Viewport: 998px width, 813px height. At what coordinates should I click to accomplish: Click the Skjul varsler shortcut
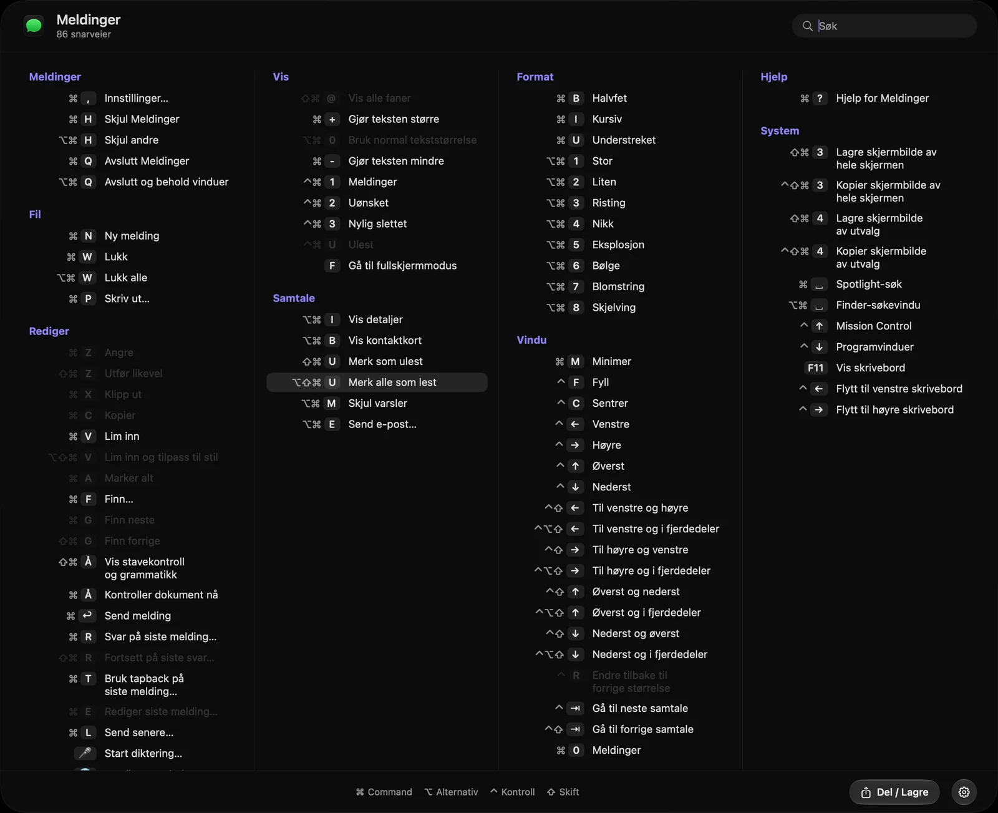[377, 403]
